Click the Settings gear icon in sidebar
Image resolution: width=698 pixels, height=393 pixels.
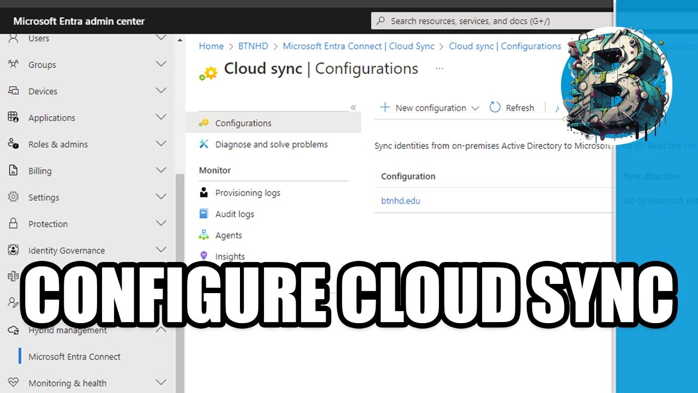pos(14,197)
